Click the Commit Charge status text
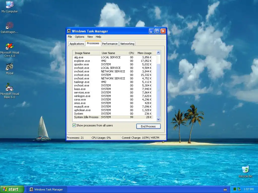Viewport: 258px width, 193px height. pyautogui.click(x=140, y=138)
